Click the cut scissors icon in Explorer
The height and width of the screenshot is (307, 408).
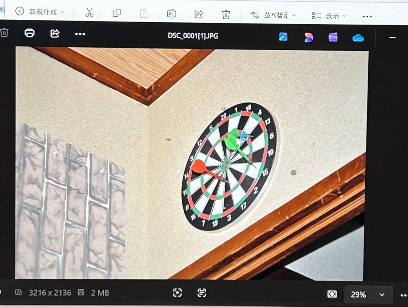coord(89,12)
